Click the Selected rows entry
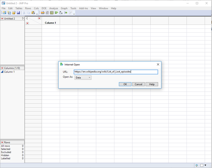The width and height of the screenshot is (212, 168). pyautogui.click(x=12, y=149)
